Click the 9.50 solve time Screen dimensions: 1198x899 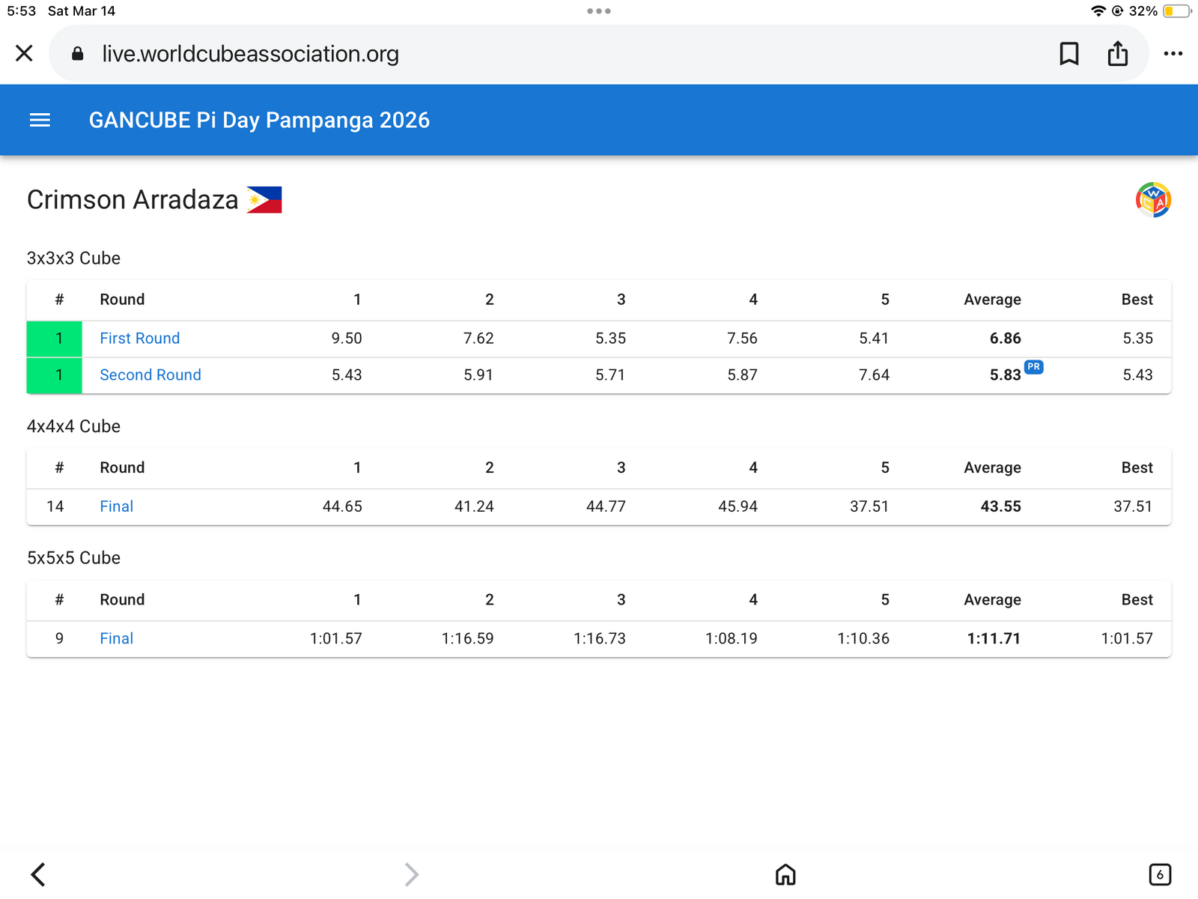pos(347,338)
